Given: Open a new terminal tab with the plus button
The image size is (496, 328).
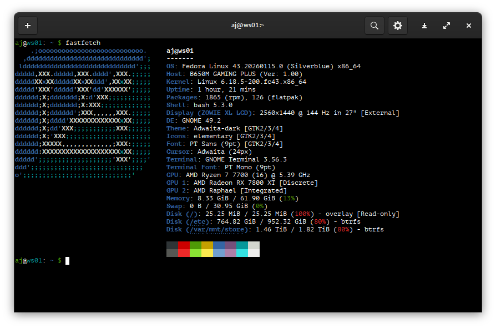Looking at the screenshot, I should [28, 26].
